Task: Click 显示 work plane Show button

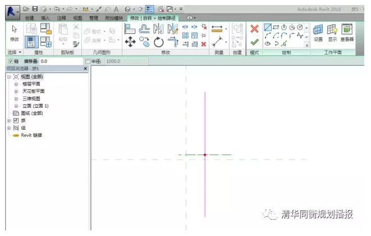Action: click(332, 33)
